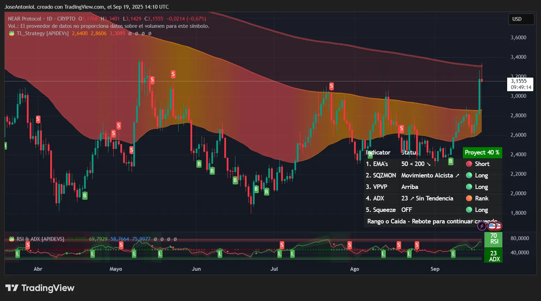
Task: Click the RSI & ADX [APIDEVS] indicator label
Action: [x=40, y=239]
